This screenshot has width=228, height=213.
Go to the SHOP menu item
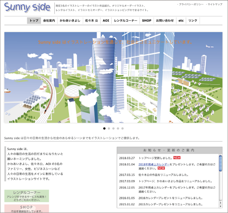(x=147, y=20)
